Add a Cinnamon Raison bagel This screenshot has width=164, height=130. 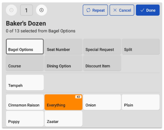click(25, 102)
